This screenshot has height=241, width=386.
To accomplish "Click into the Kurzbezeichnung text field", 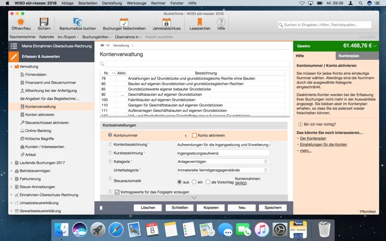I will coord(223,153).
